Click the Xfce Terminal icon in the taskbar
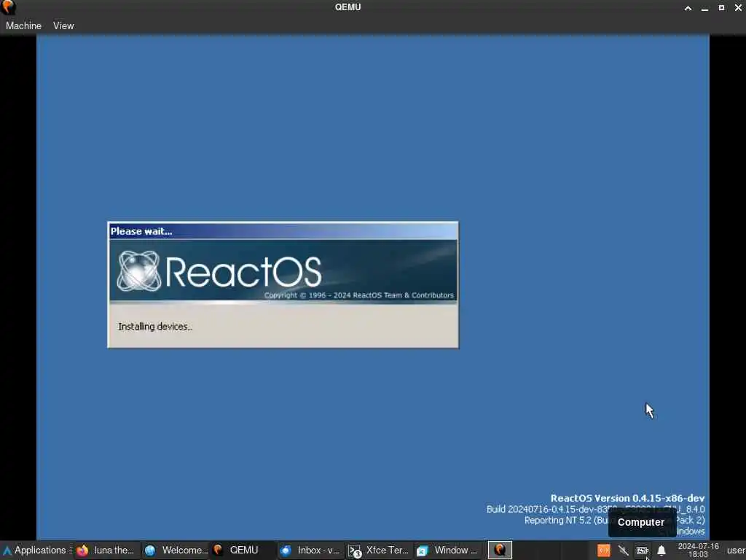The image size is (746, 560). click(x=355, y=551)
